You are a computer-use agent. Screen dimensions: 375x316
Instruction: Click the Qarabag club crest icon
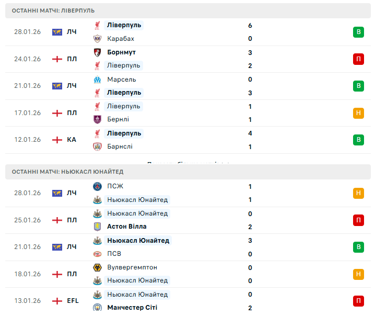point(97,39)
